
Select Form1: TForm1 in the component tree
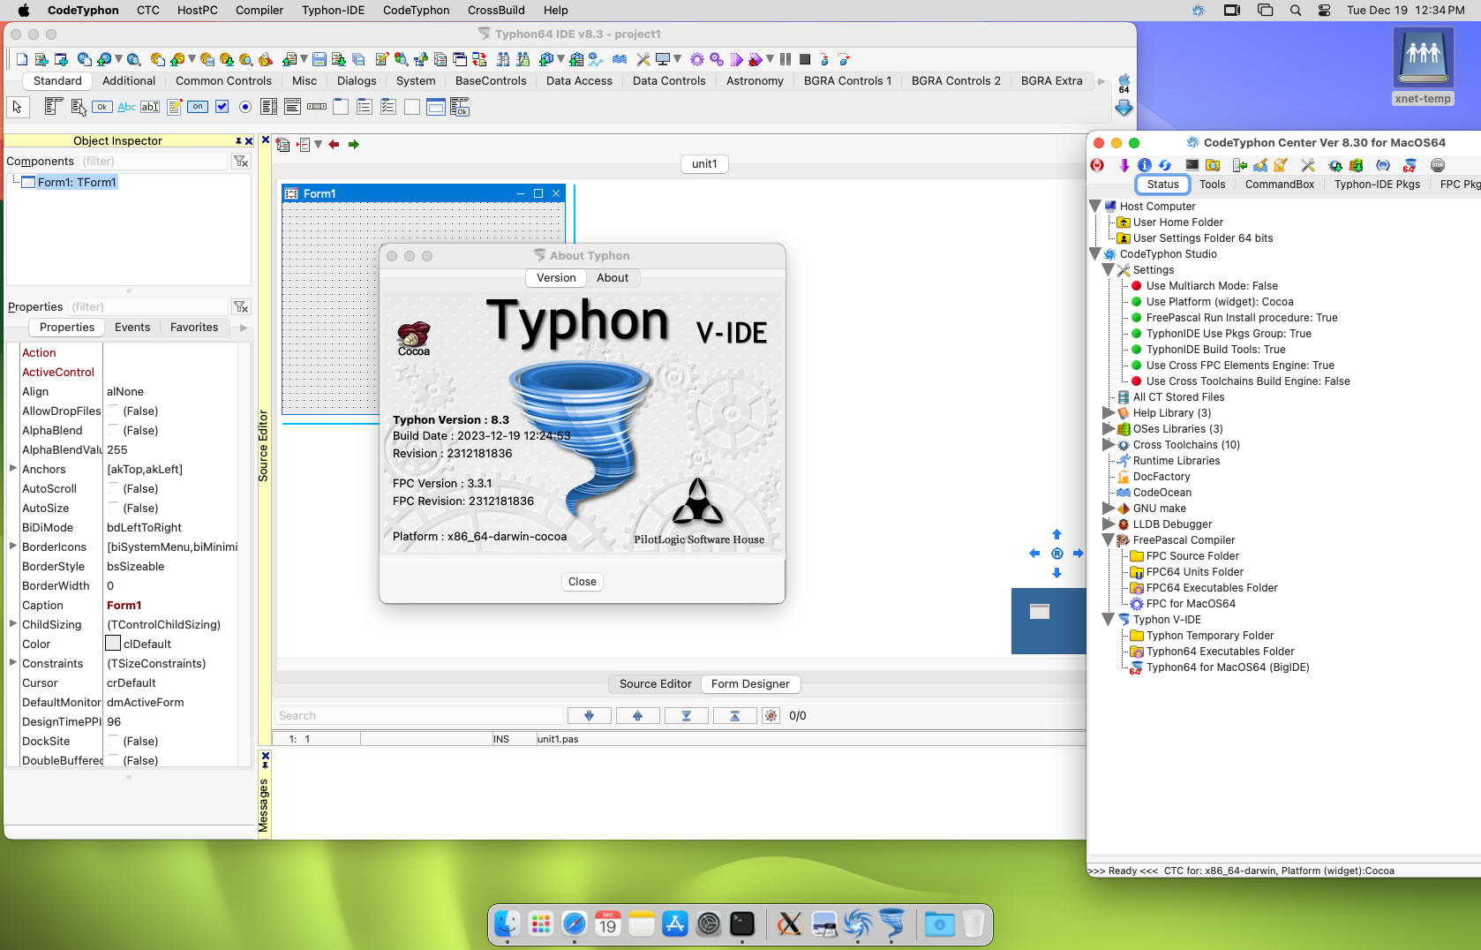point(77,182)
